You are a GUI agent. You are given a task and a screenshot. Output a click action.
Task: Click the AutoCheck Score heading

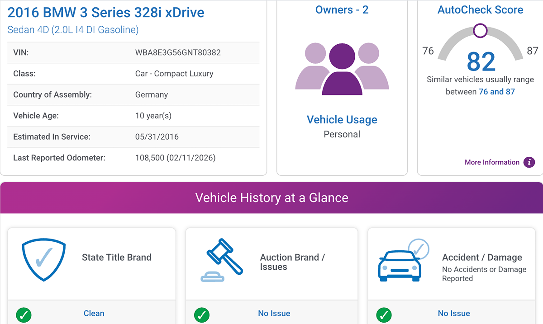click(x=481, y=10)
